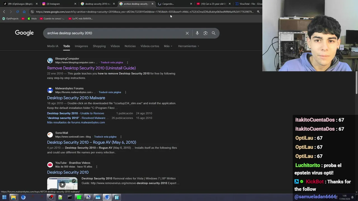
Task: Open the Kick green K app in the taskbar
Action: 79,197
